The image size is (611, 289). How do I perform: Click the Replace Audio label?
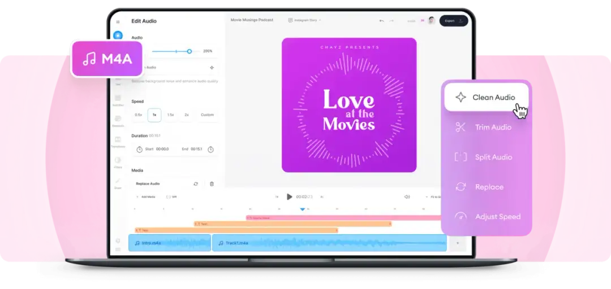(x=148, y=183)
